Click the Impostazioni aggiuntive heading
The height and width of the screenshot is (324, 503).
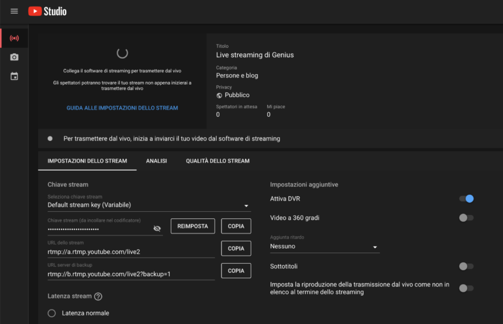click(x=304, y=185)
